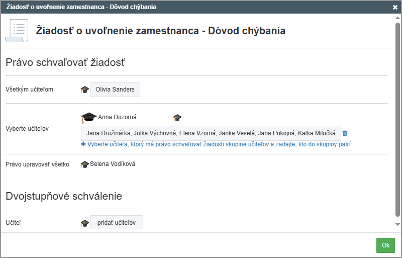Click the document icon in the dialog header
This screenshot has height=258, width=402.
click(17, 31)
